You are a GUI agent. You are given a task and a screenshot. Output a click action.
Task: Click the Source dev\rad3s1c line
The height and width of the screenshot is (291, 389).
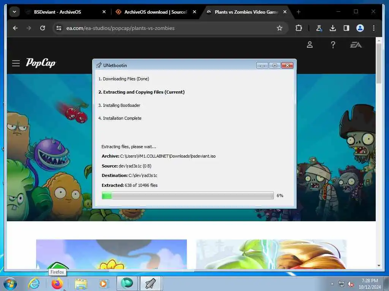tap(127, 166)
